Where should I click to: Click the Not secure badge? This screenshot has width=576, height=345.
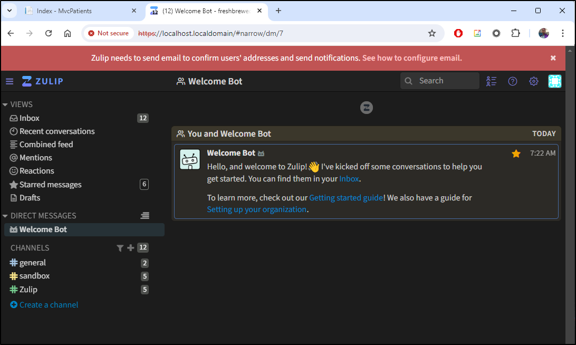pyautogui.click(x=108, y=33)
